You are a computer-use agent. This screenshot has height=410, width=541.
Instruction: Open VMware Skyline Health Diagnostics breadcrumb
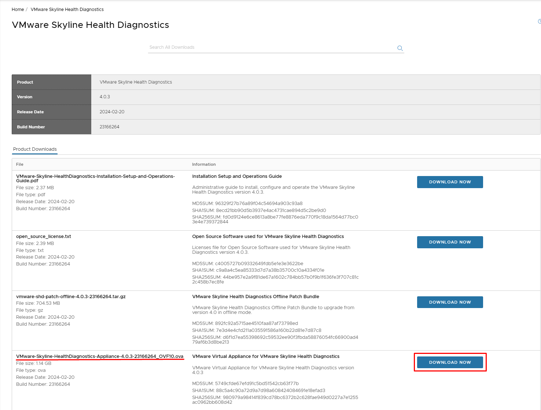(x=67, y=10)
